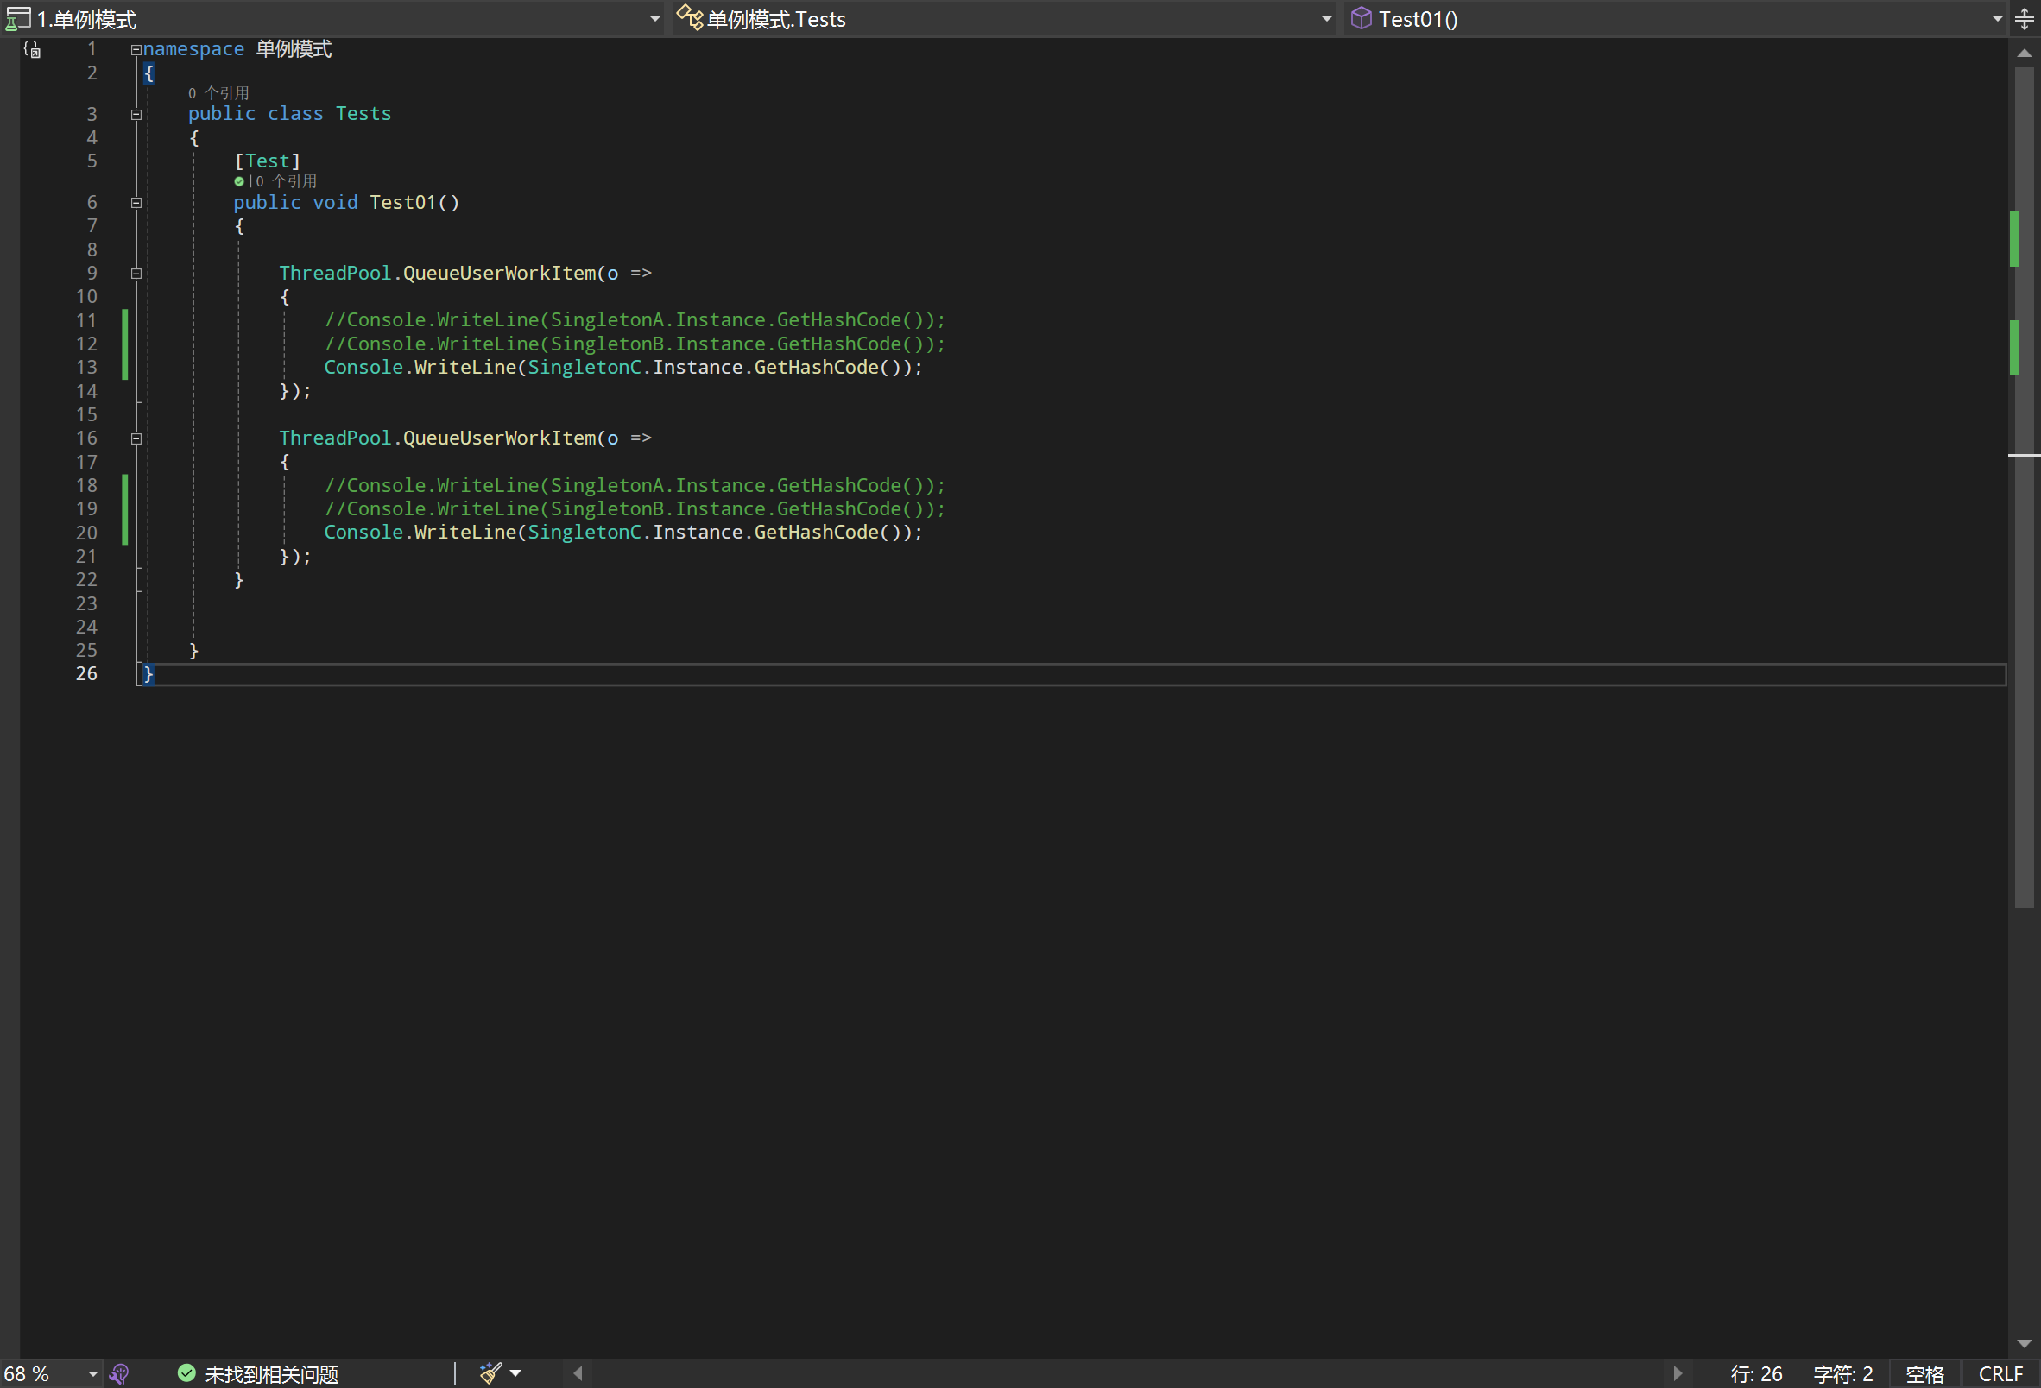Click the split editor window icon
Viewport: 2041px width, 1388px height.
click(2025, 18)
